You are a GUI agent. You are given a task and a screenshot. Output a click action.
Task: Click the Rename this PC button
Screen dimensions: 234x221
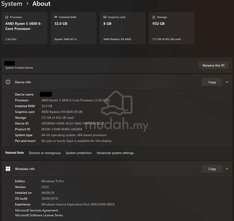tap(214, 65)
